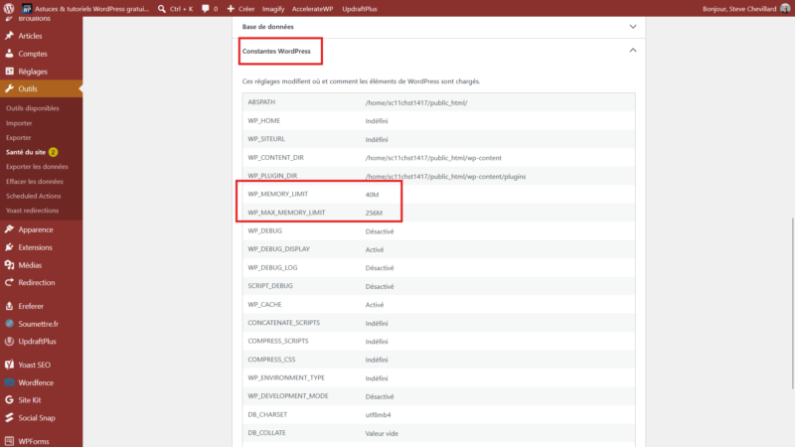Click the UpdraftPlus sidebar icon
This screenshot has width=795, height=447.
tap(9, 342)
